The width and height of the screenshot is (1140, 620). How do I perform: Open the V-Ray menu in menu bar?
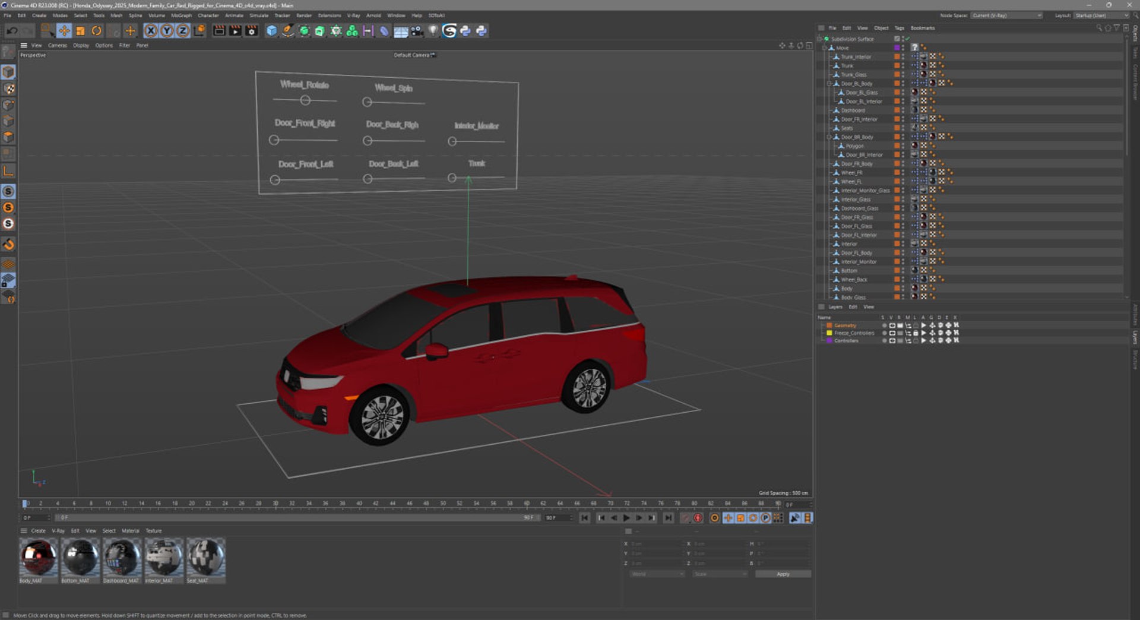(354, 15)
